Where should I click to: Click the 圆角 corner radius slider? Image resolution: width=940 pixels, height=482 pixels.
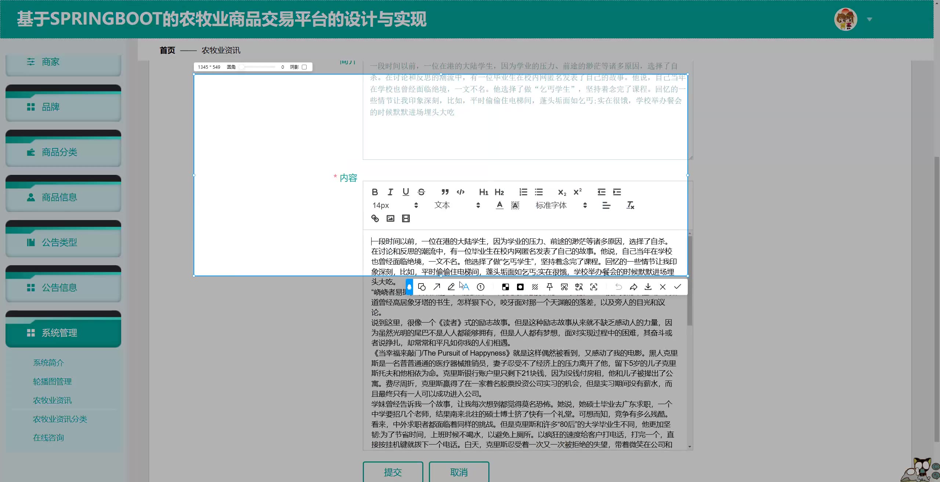pos(257,67)
